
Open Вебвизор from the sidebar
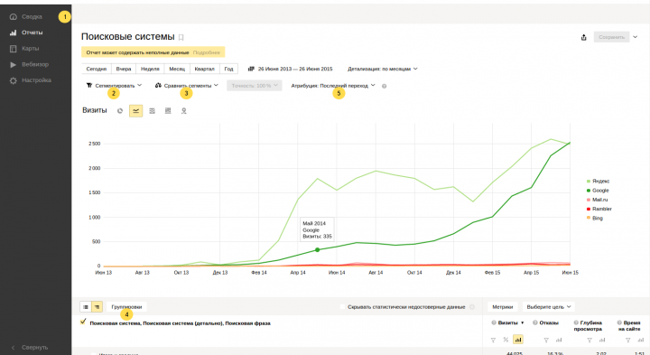tap(29, 64)
